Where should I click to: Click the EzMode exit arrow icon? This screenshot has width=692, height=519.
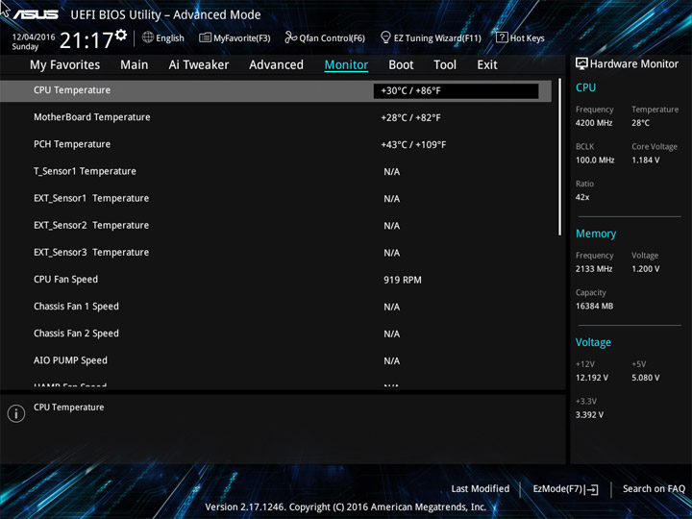(x=593, y=489)
